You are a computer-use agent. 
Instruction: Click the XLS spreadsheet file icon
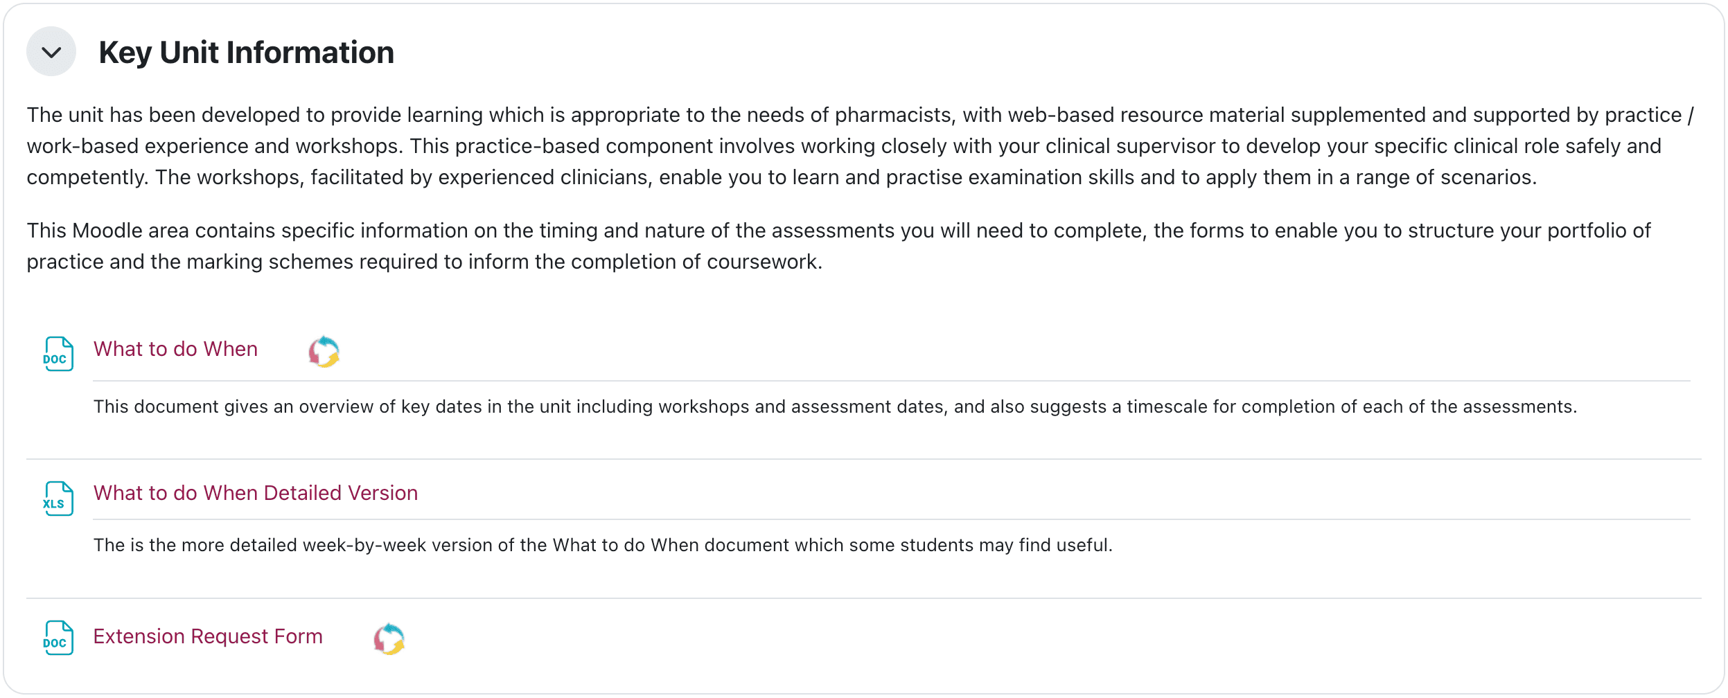[58, 499]
